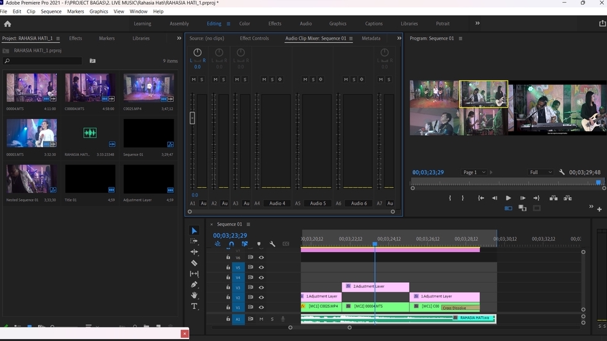Open Program monitor panel menu
This screenshot has height=341, width=607.
pyautogui.click(x=460, y=38)
